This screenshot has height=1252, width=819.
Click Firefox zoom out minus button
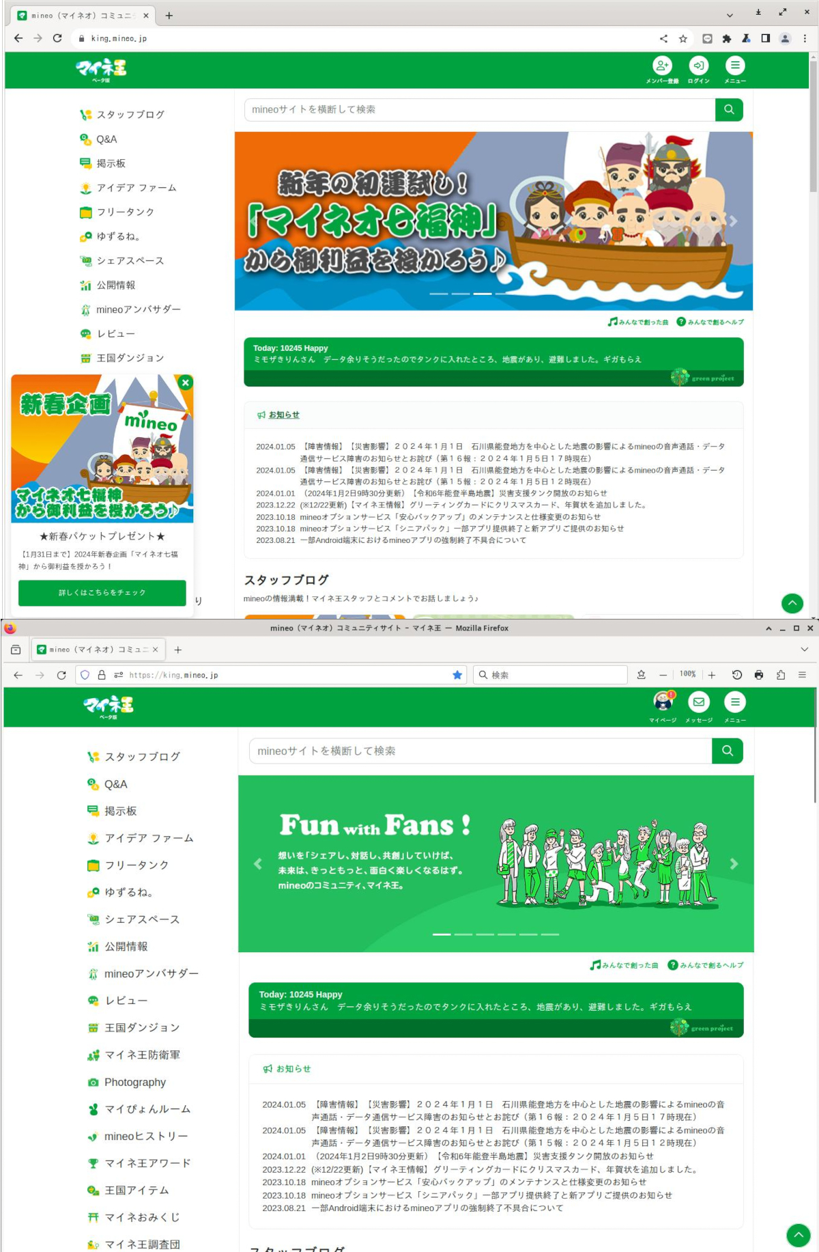click(x=663, y=675)
